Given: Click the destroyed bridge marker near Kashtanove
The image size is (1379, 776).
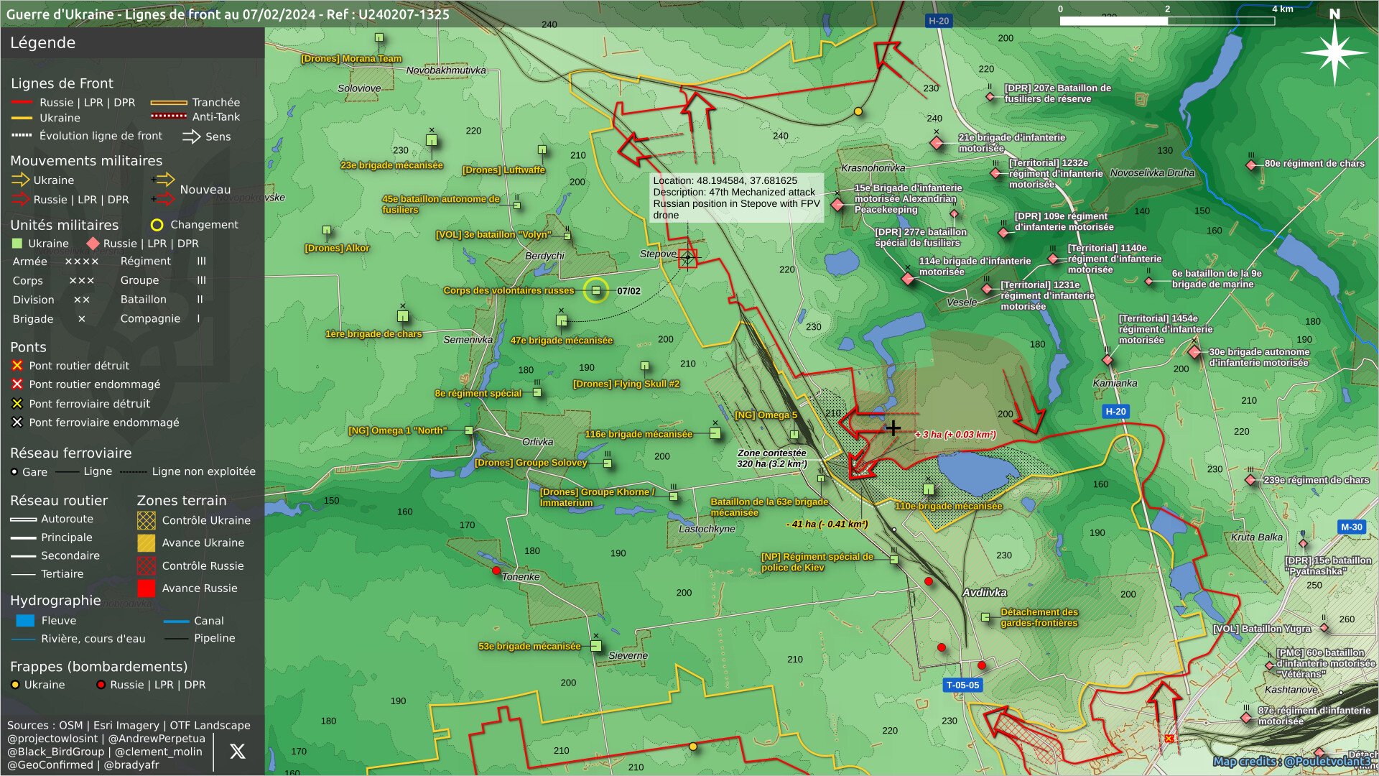Looking at the screenshot, I should point(1169,739).
